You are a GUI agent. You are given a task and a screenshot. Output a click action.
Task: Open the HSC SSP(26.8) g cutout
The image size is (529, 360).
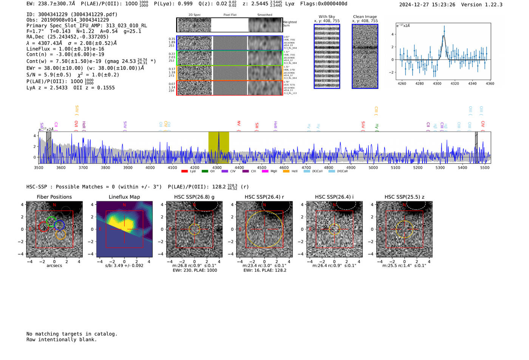point(194,229)
